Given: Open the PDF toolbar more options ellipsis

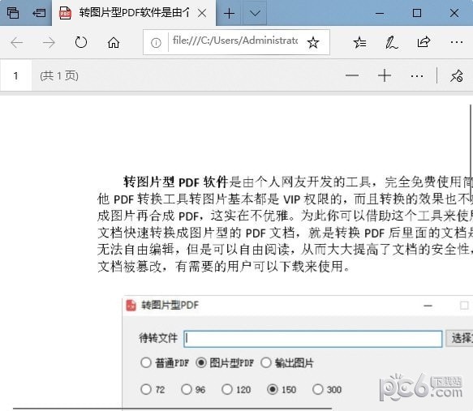Looking at the screenshot, I should (417, 76).
